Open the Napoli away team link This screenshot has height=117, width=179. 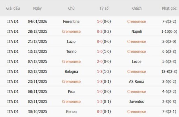coord(137,32)
